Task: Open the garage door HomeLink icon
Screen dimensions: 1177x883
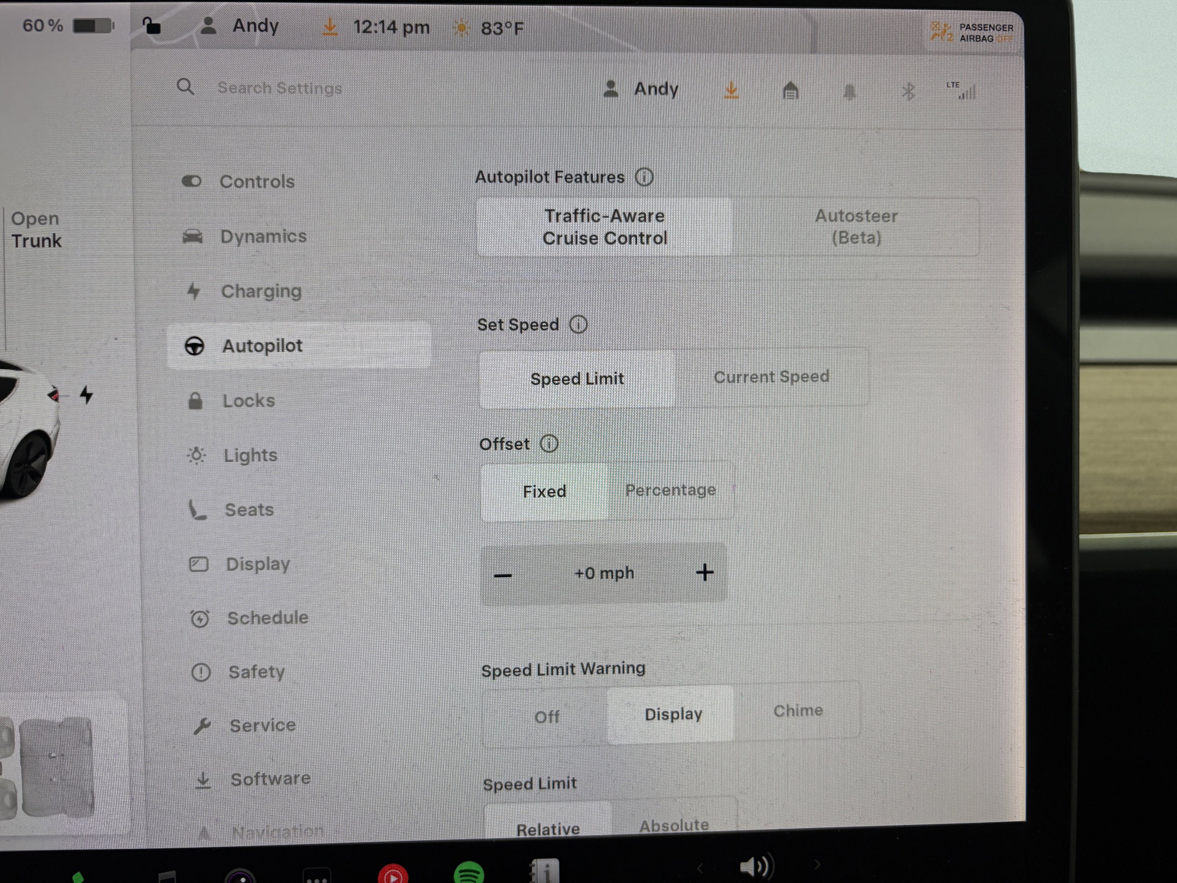Action: (x=791, y=91)
